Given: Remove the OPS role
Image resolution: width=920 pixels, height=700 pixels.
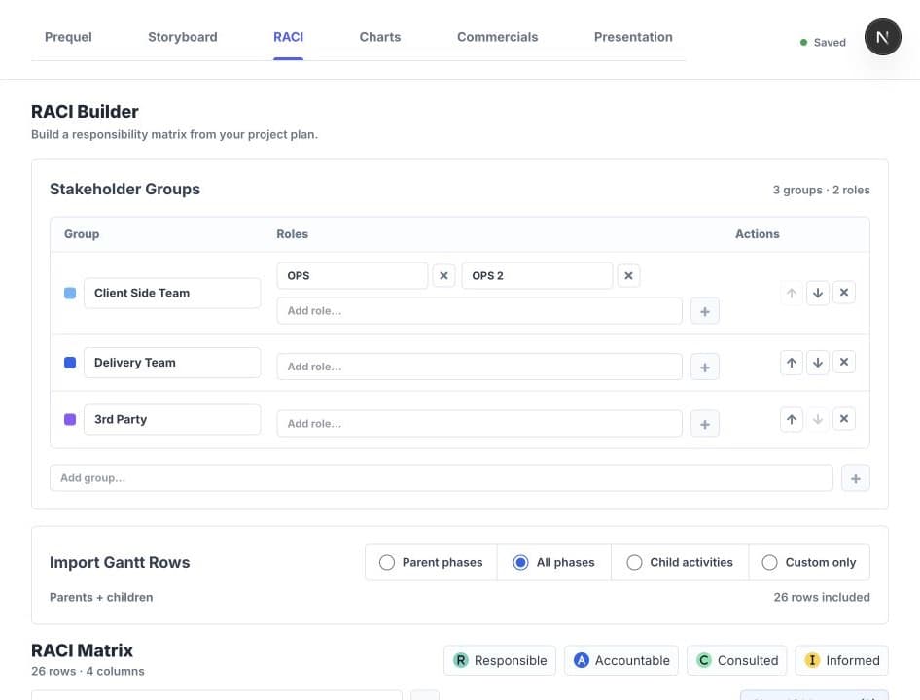Looking at the screenshot, I should (x=443, y=276).
